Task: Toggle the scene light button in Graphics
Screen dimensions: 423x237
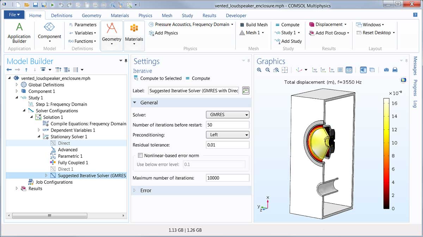Action: 363,70
